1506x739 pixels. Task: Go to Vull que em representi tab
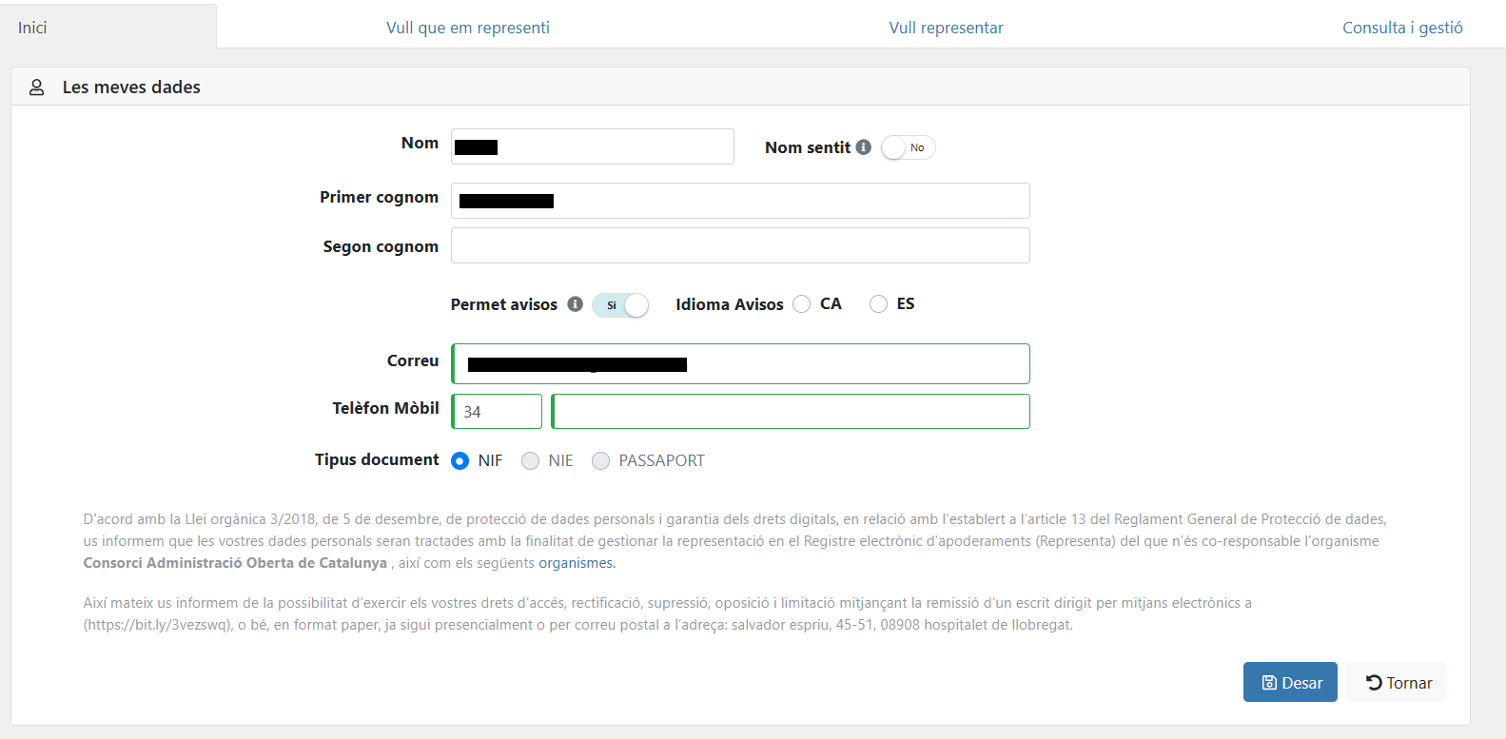tap(468, 28)
